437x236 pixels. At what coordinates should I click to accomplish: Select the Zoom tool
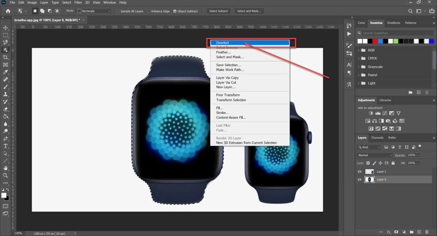click(x=5, y=175)
